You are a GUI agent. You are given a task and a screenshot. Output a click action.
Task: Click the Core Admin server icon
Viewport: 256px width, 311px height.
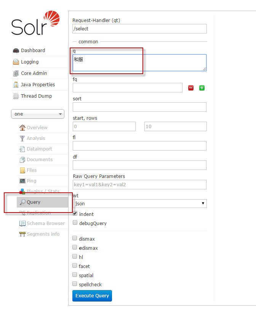coord(16,73)
